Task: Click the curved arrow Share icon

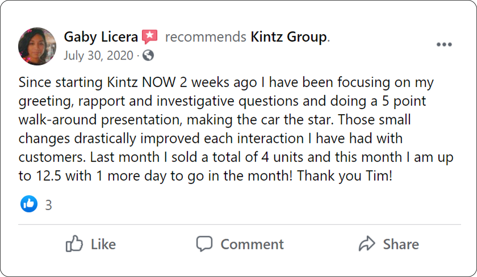Action: [366, 244]
